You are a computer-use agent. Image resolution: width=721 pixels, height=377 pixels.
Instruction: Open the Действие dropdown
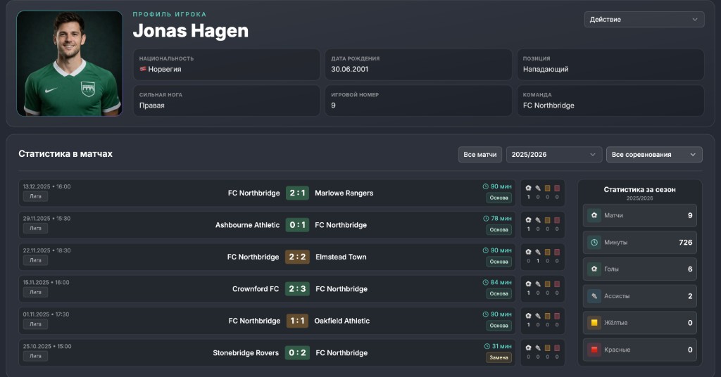point(644,19)
